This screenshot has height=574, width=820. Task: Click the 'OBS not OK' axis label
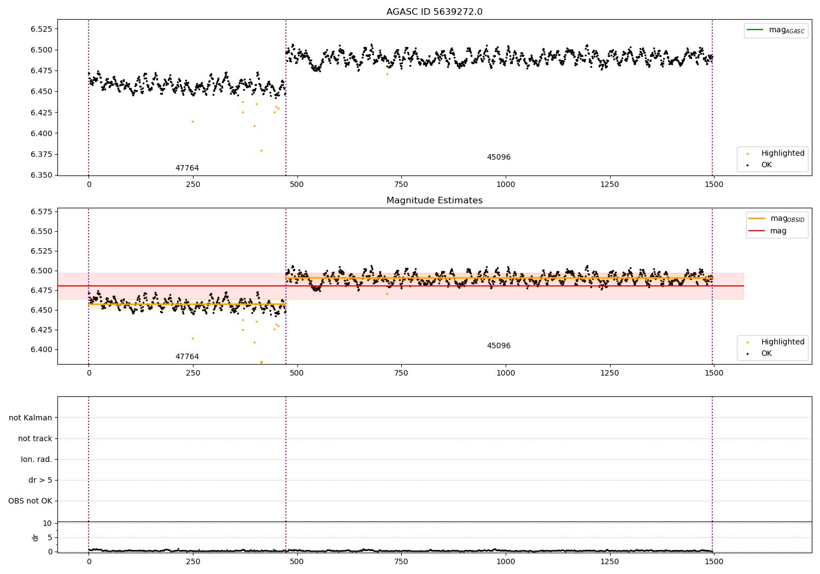click(x=30, y=501)
